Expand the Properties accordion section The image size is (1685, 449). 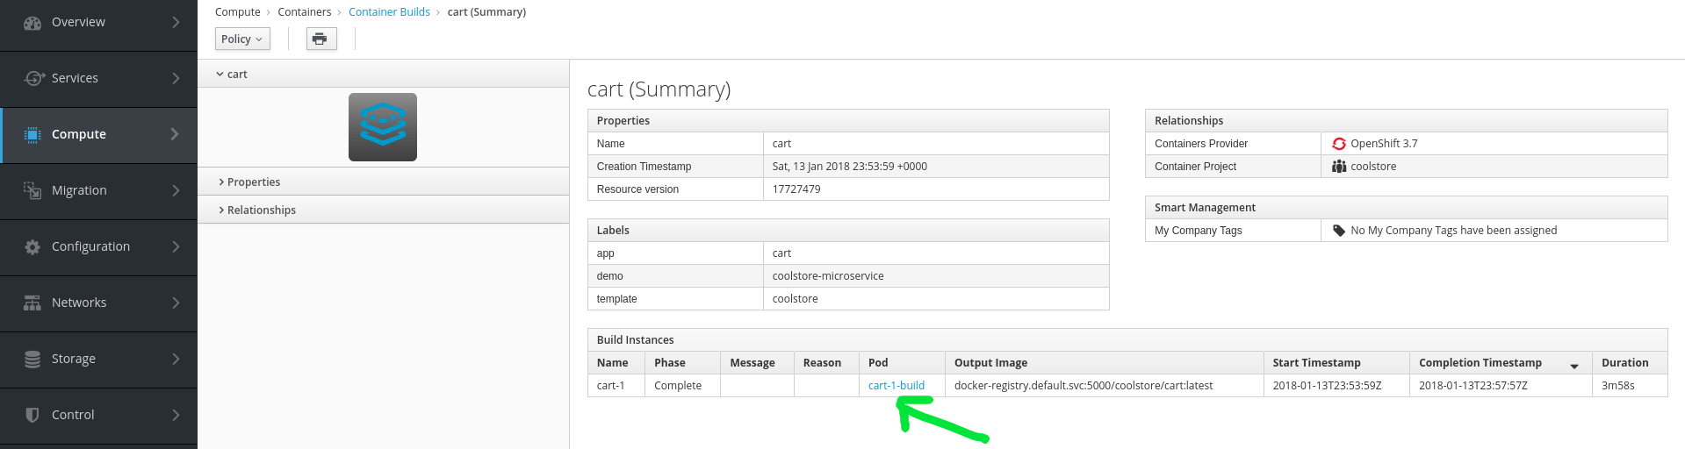[384, 182]
